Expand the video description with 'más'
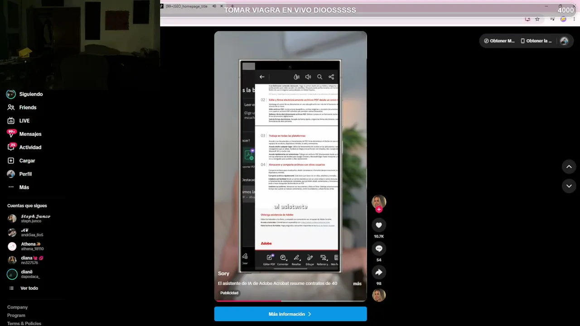Screen dimensions: 580x326 pyautogui.click(x=358, y=283)
